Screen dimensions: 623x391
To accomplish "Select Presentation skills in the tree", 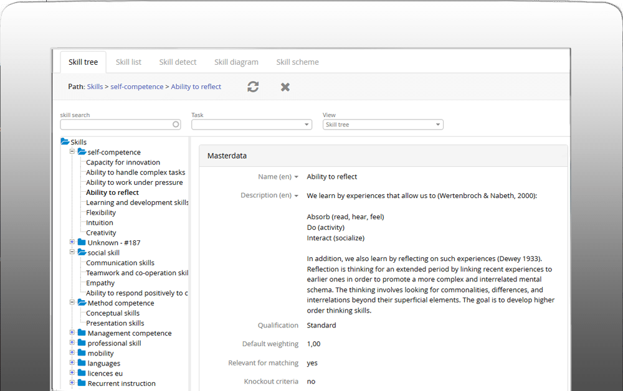I will pos(115,323).
